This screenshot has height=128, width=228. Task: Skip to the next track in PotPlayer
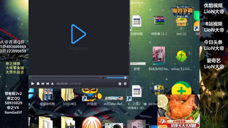(47, 84)
